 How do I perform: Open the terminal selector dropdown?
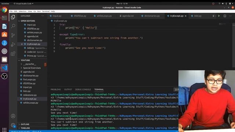[177, 89]
